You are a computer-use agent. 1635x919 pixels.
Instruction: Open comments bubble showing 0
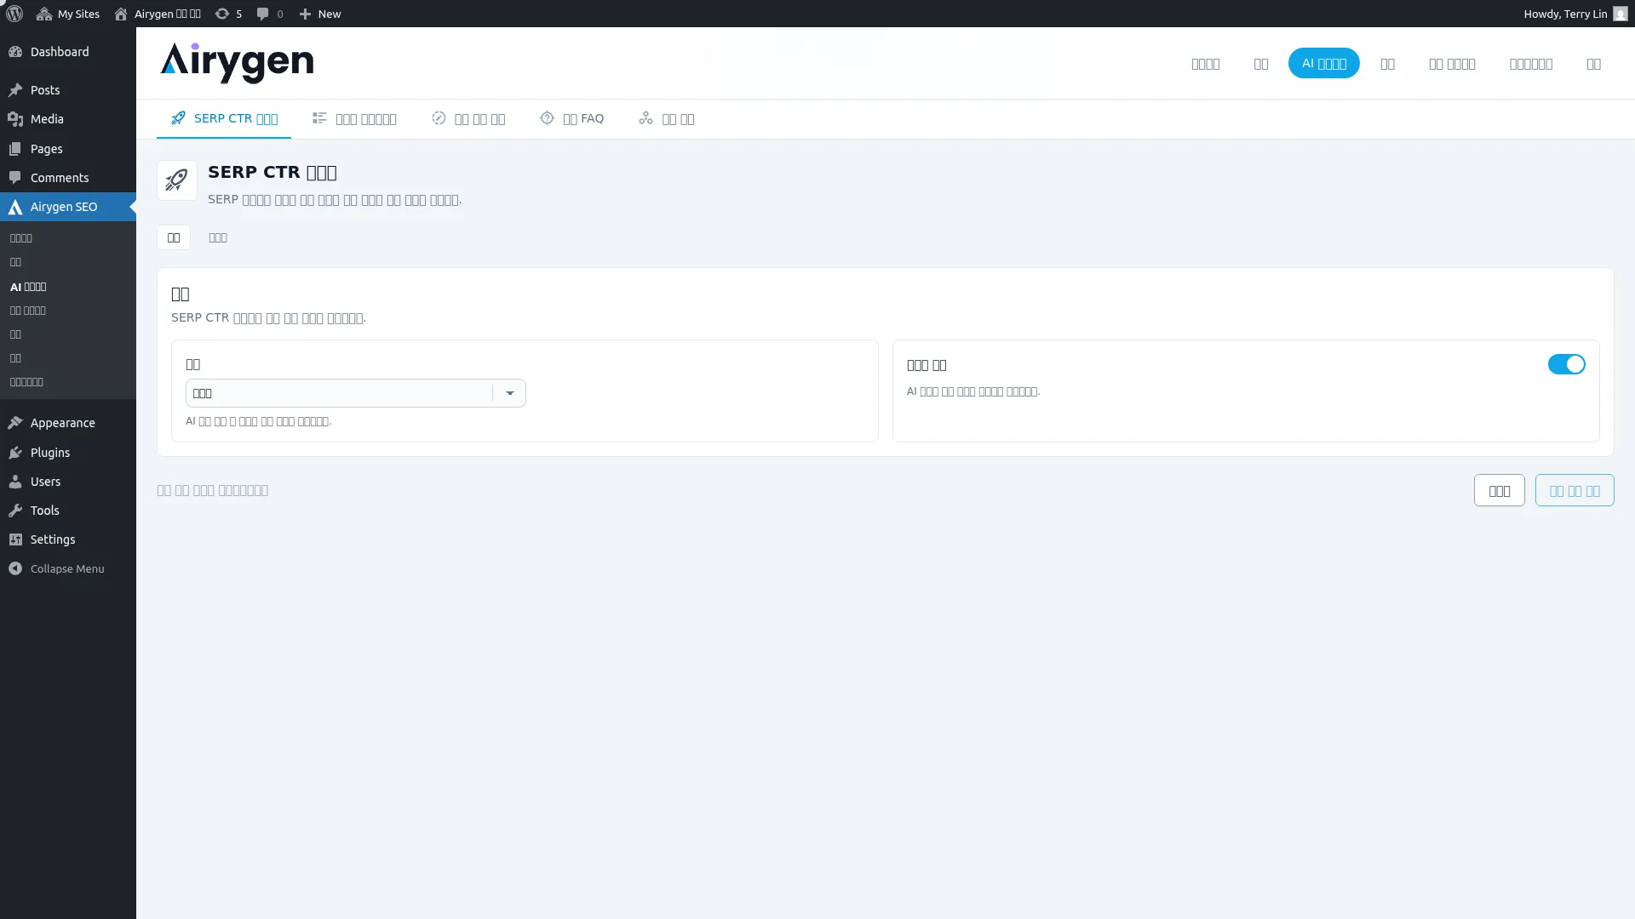tap(270, 14)
